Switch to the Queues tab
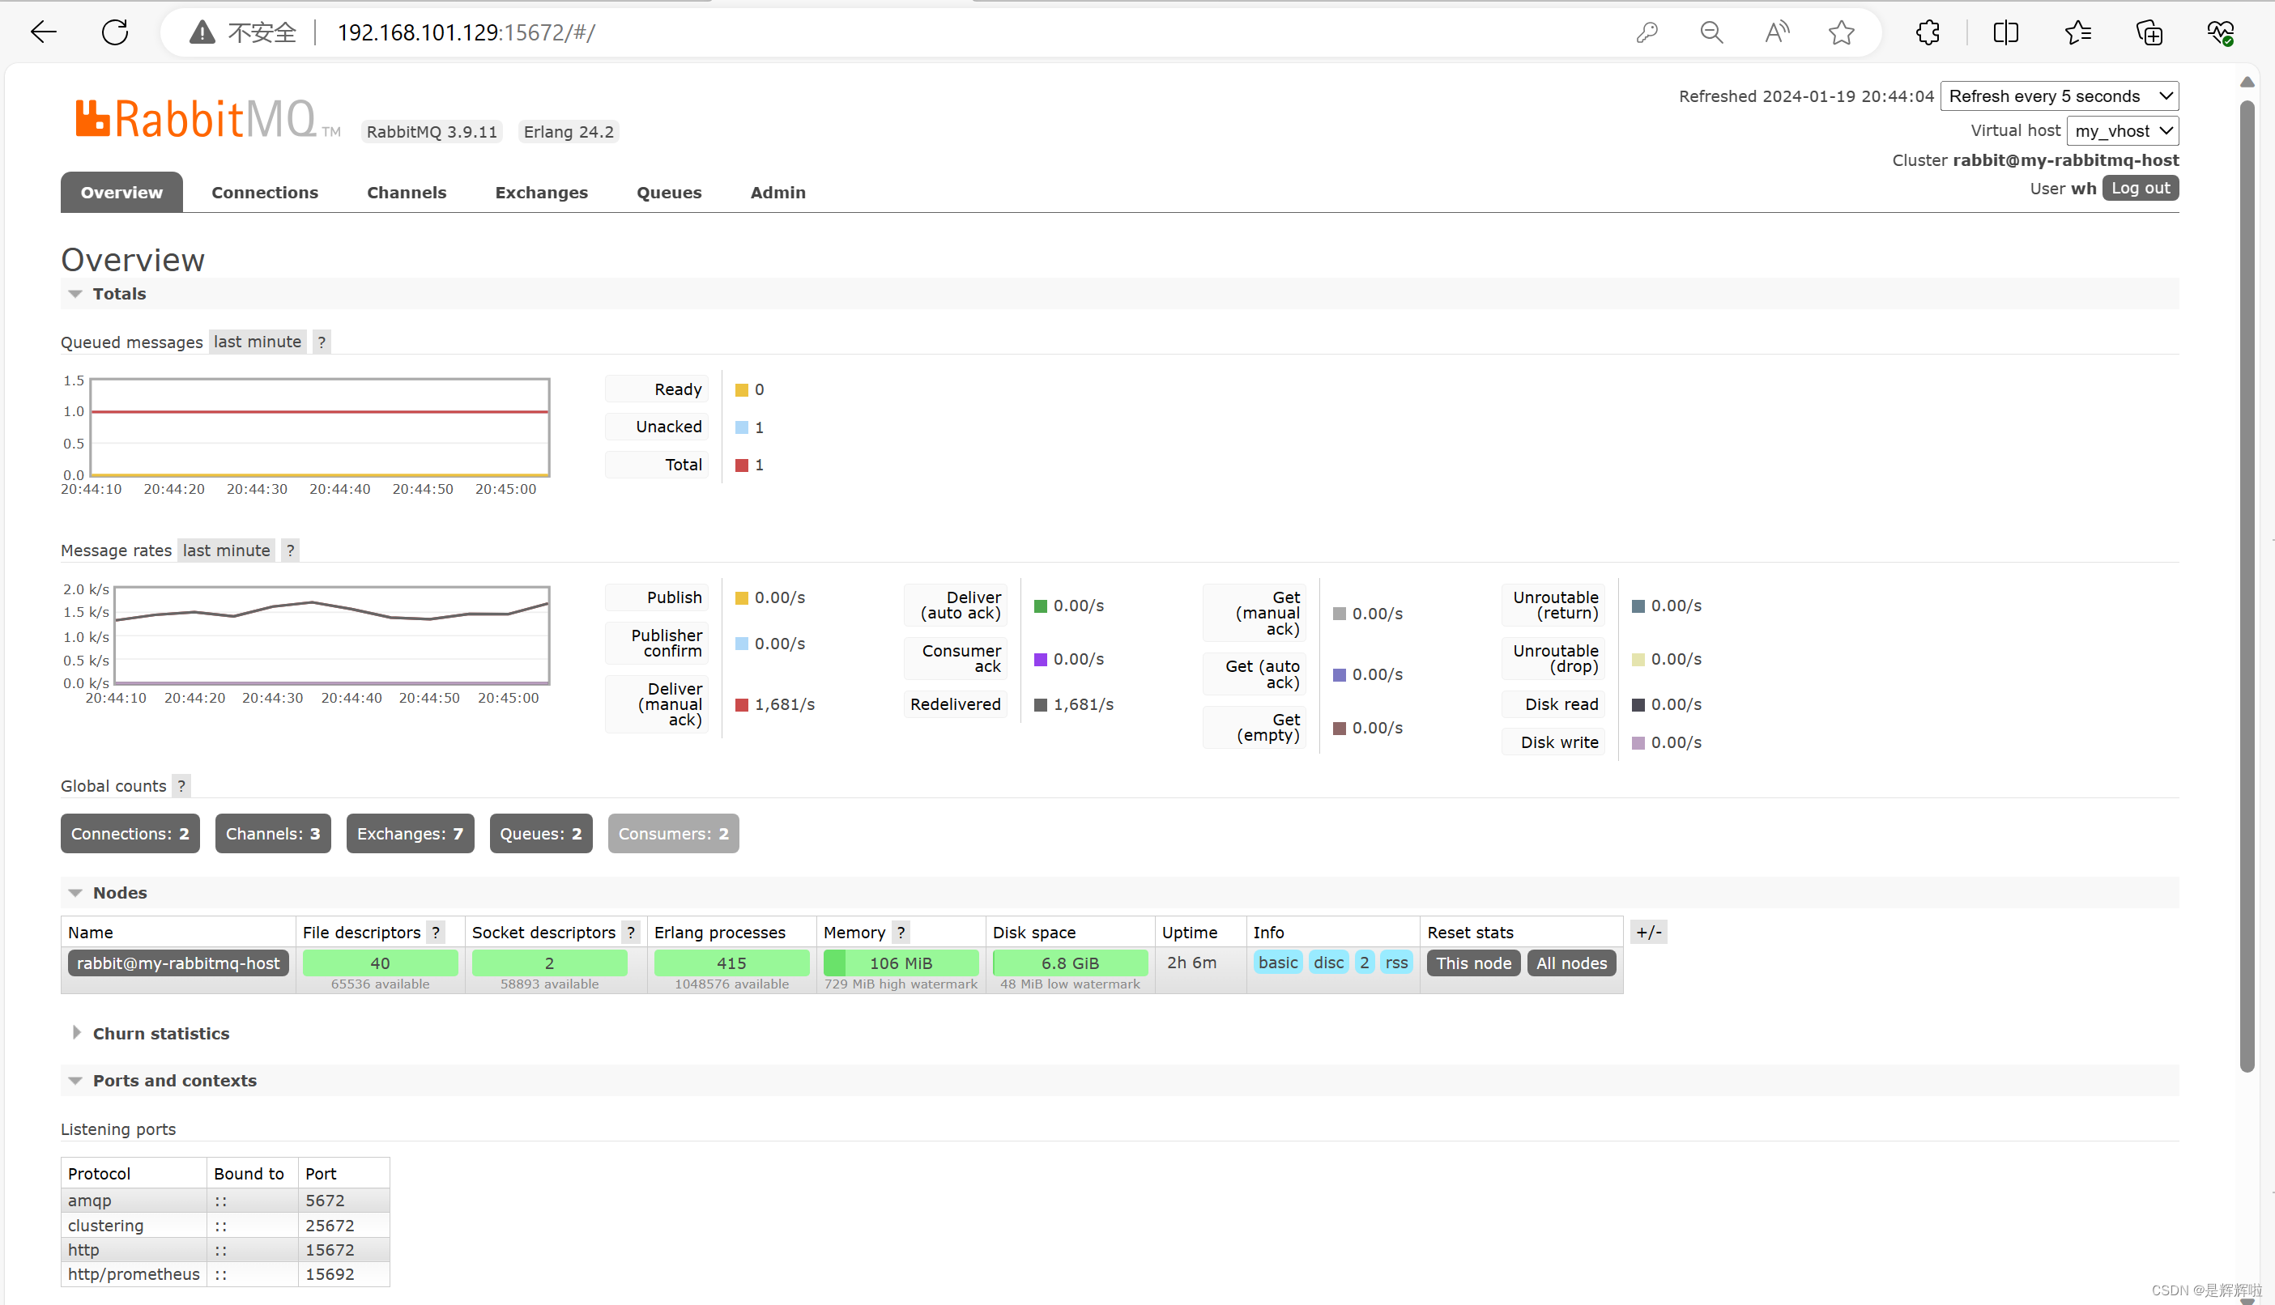The image size is (2275, 1305). pyautogui.click(x=668, y=192)
